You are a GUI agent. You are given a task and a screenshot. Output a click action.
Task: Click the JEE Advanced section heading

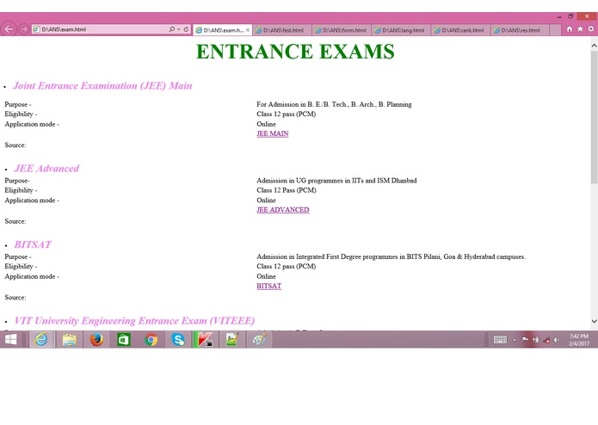tap(46, 169)
